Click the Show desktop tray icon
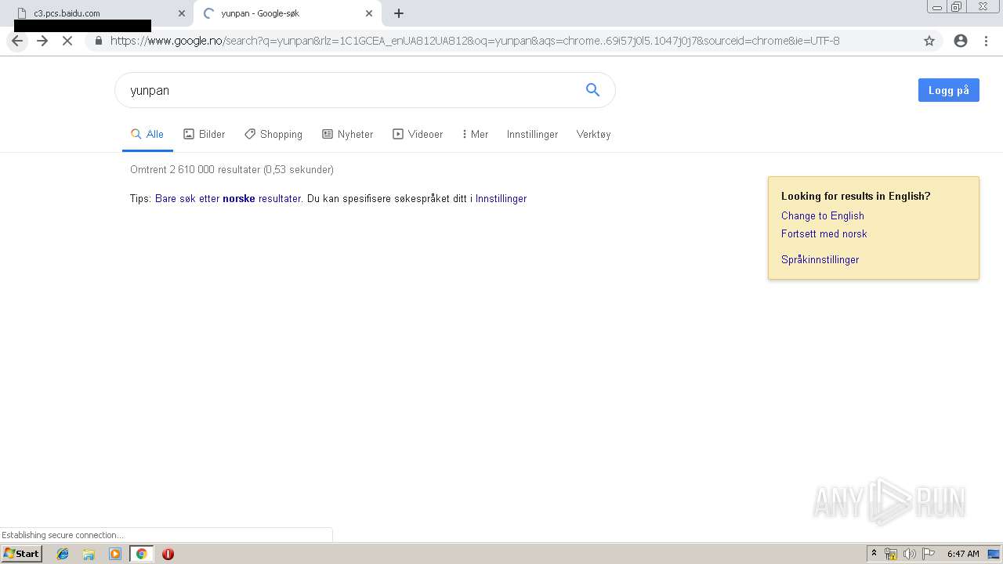Screen dimensions: 1003x564 coord(994,554)
